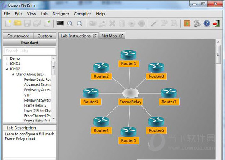Open the Designer menu

[x=61, y=14]
